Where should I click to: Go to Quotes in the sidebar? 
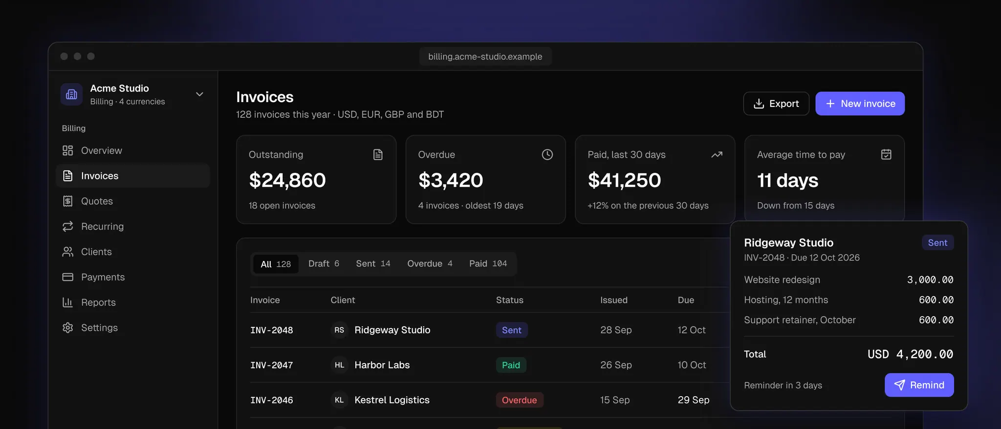coord(133,201)
